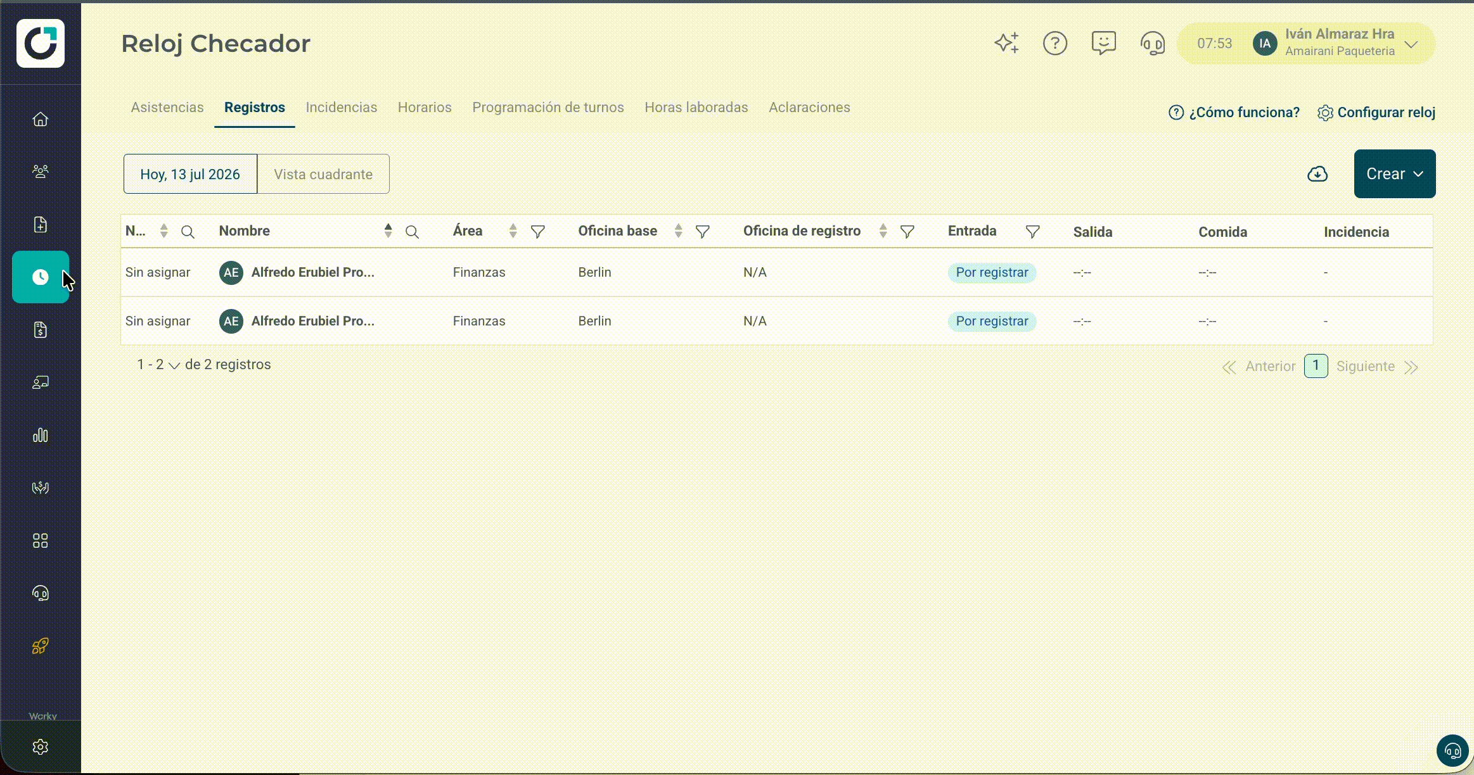
Task: Open the Horas laboradas tab
Action: tap(696, 107)
